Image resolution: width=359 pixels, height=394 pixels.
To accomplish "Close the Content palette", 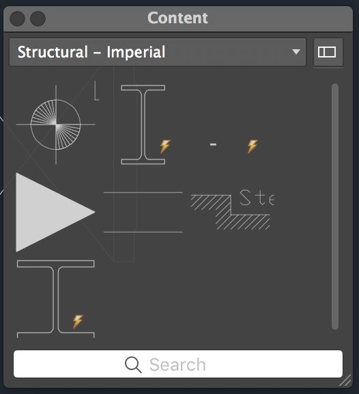I will click(17, 18).
